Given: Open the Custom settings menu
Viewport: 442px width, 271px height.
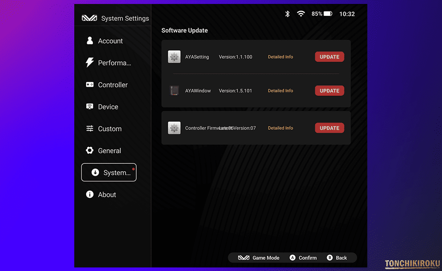Looking at the screenshot, I should click(x=109, y=129).
